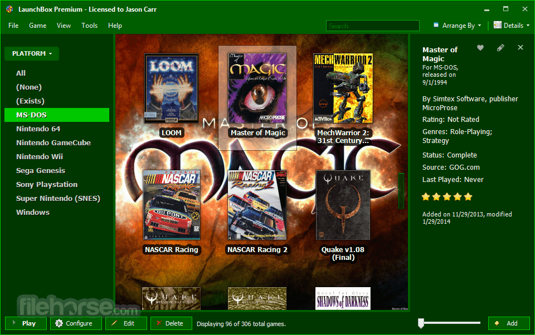Open the View menu
This screenshot has height=335, width=535.
pyautogui.click(x=64, y=26)
